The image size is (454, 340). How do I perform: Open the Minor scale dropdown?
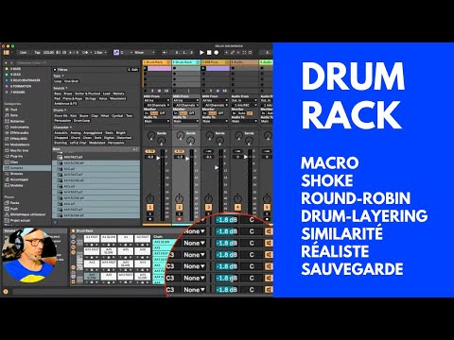click(145, 52)
